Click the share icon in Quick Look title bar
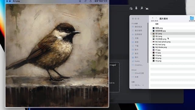This screenshot has width=195, height=110. tap(91, 1)
